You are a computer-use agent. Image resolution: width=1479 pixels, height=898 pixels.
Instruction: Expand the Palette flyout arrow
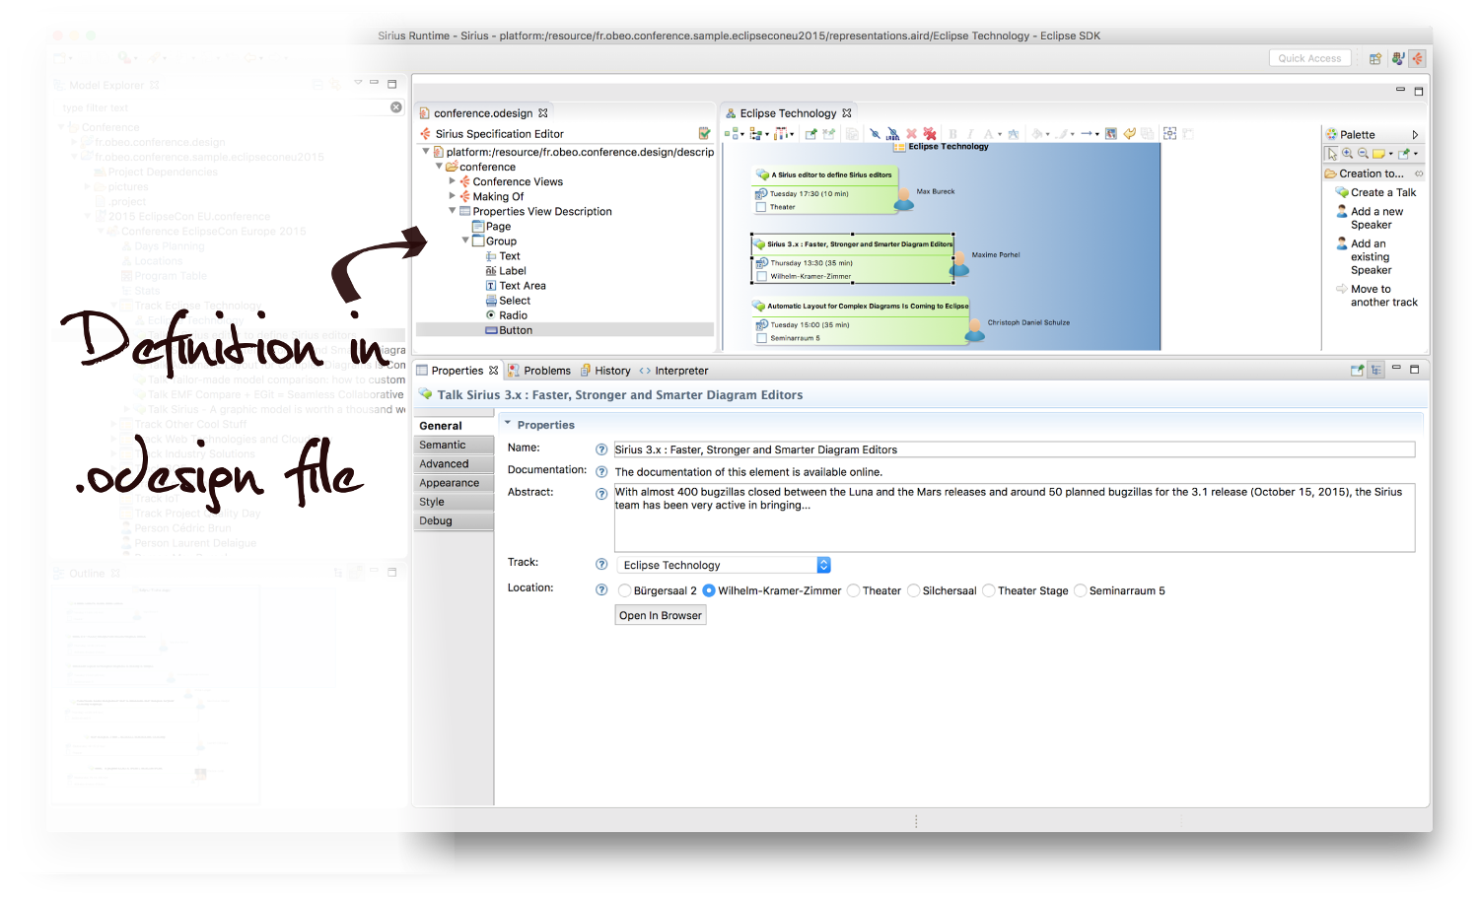[1415, 135]
